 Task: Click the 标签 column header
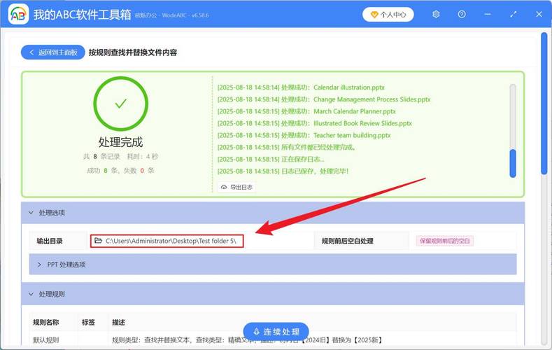pos(88,322)
